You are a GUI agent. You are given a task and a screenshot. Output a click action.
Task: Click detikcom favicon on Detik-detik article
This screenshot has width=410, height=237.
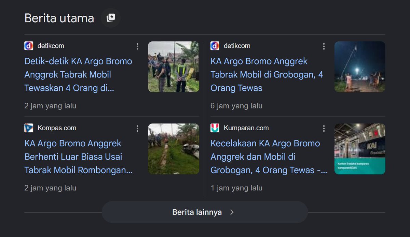29,46
